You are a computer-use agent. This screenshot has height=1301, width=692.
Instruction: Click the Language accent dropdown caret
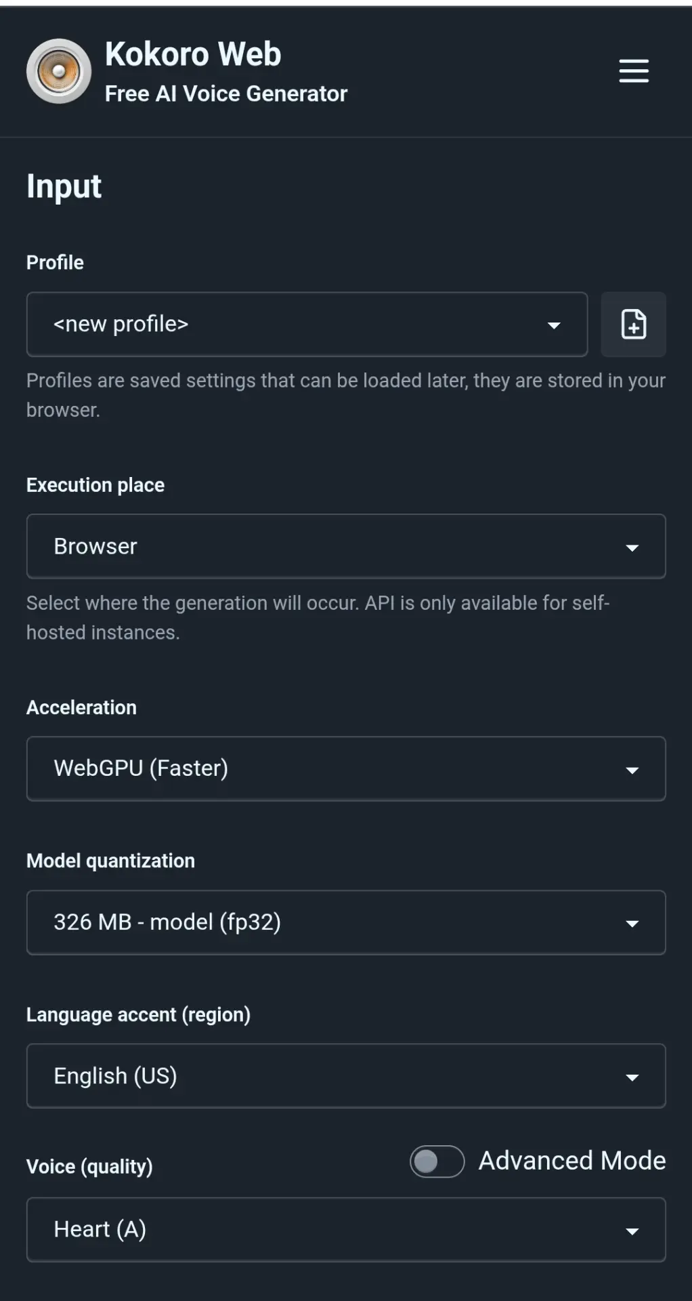click(x=632, y=1078)
